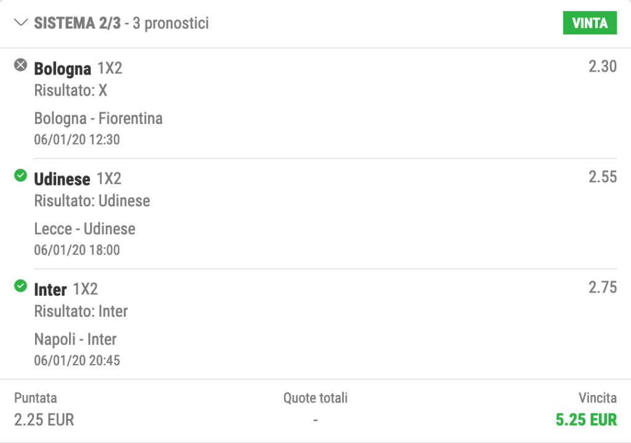Open the Lecce - Udinese match
Viewport: 631px width, 443px height.
tap(85, 229)
